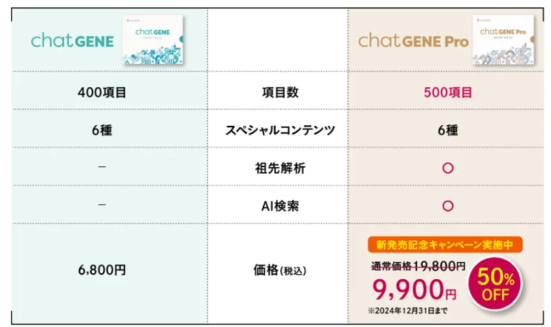Select the 項目数 row label
The height and width of the screenshot is (327, 551).
click(280, 93)
